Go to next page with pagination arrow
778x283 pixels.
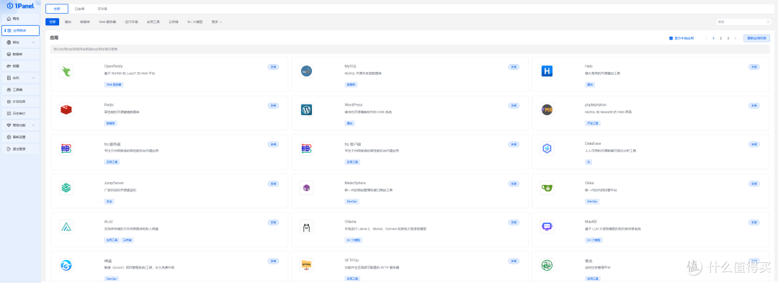click(735, 38)
